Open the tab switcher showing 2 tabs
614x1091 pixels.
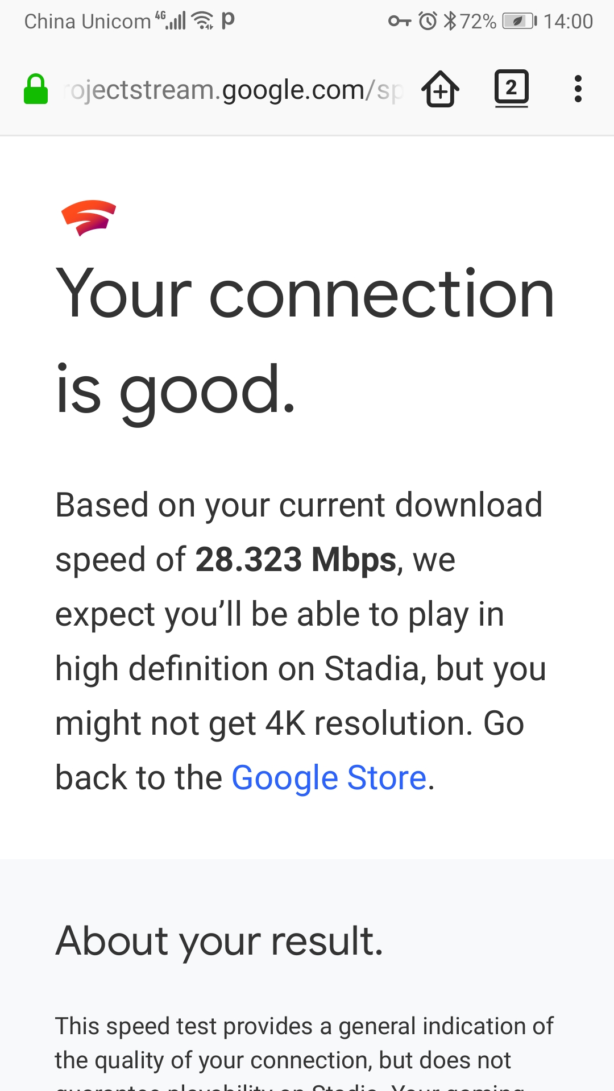coord(511,88)
